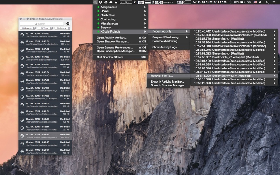Image resolution: width=280 pixels, height=175 pixels.
Task: Open the Dropbox menu bar icon
Action: click(101, 2)
